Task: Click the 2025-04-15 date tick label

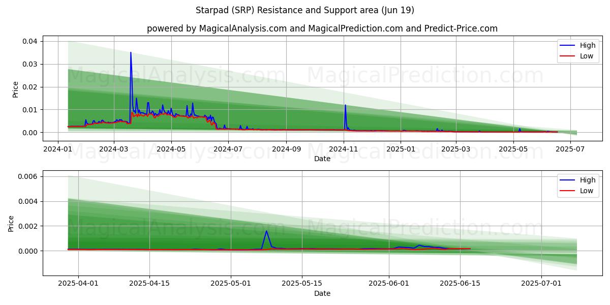Action: coord(149,284)
